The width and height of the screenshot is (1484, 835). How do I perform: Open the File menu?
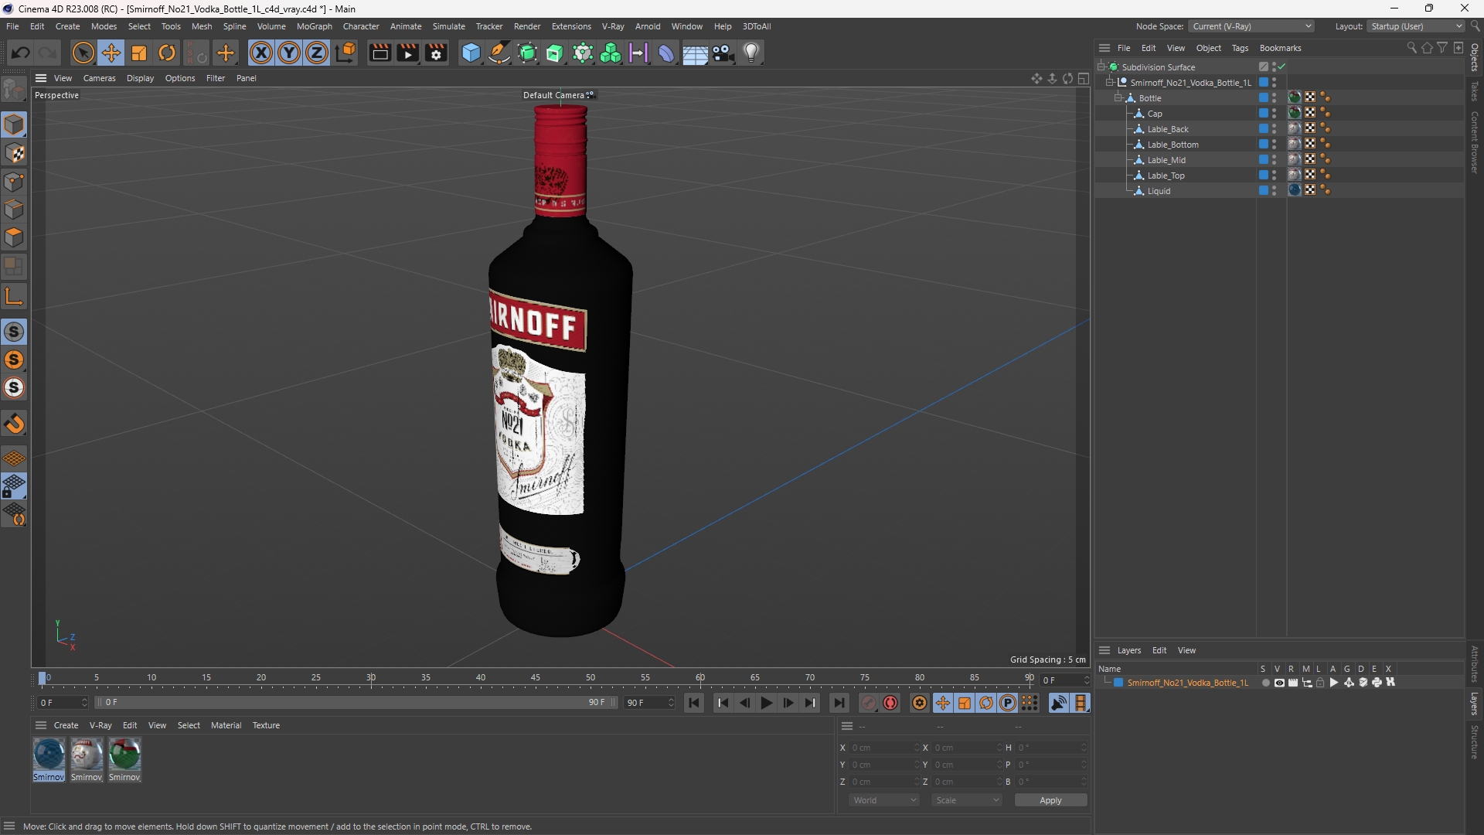12,26
